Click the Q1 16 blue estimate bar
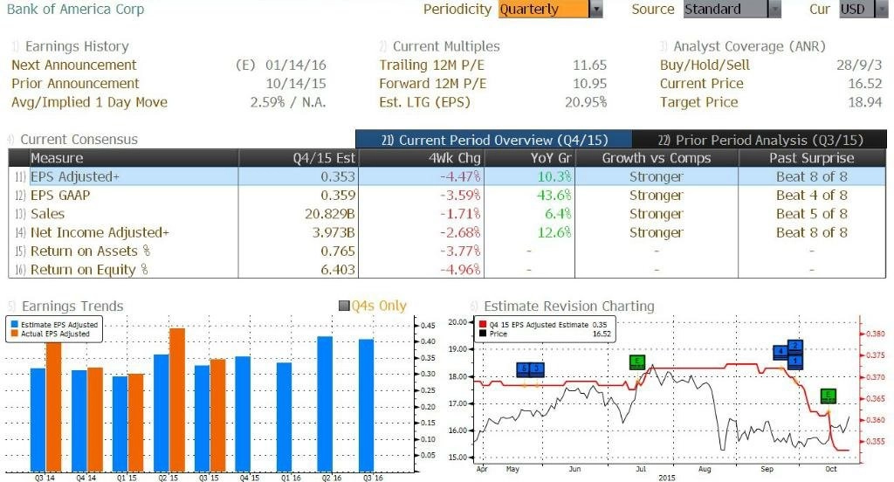The width and height of the screenshot is (894, 482). pyautogui.click(x=284, y=417)
